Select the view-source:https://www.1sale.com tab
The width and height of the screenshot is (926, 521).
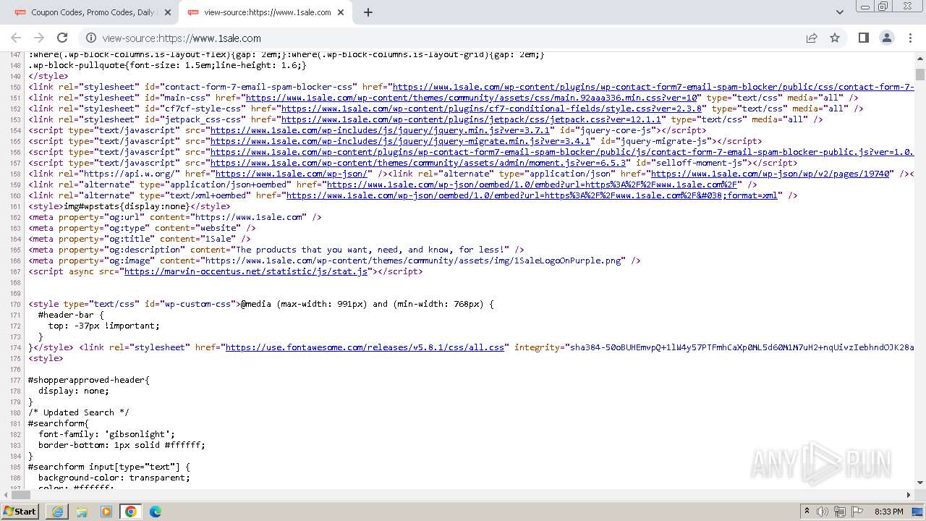pyautogui.click(x=266, y=12)
